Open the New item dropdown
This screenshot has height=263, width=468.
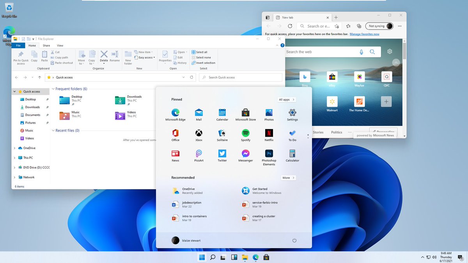pyautogui.click(x=143, y=52)
